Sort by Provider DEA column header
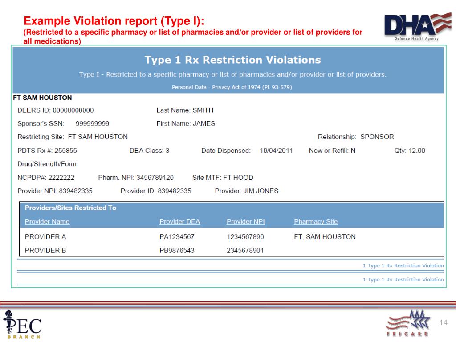456x342 pixels. click(180, 222)
